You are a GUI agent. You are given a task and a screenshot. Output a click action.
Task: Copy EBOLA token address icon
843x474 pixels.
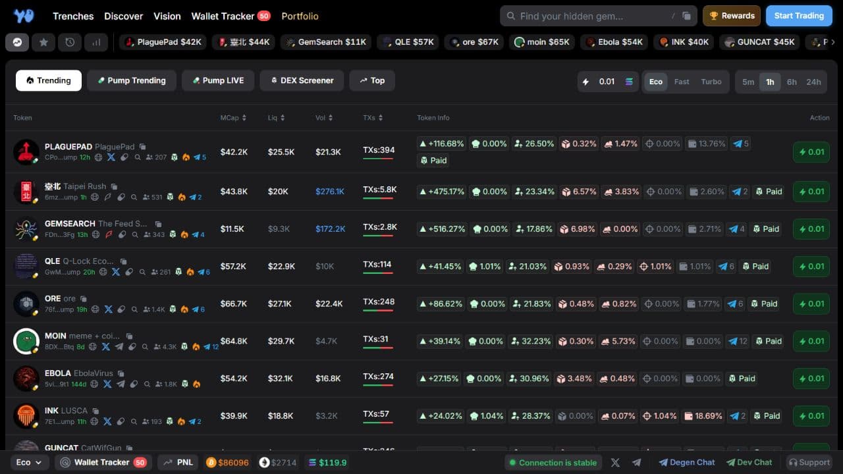[x=121, y=373]
